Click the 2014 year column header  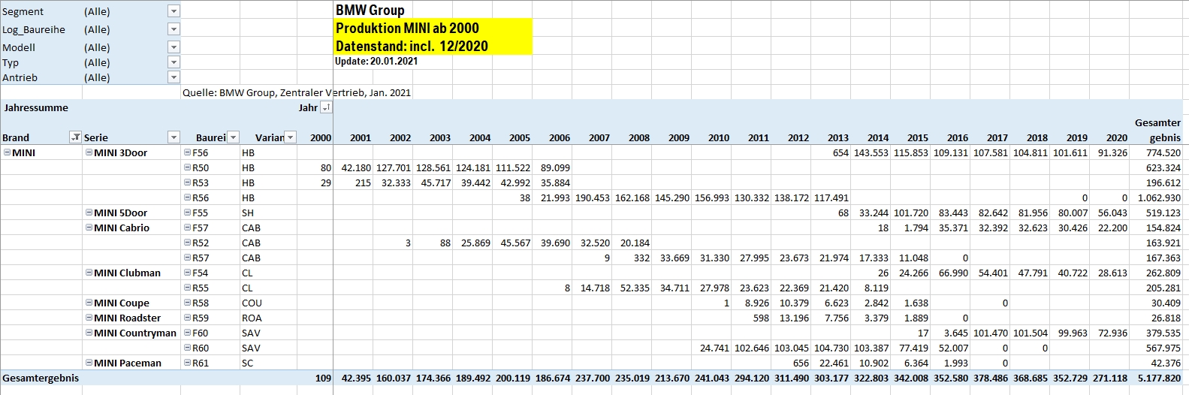[x=877, y=137]
